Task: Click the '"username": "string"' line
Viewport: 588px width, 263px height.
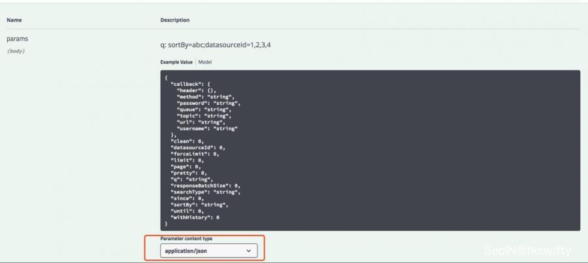Action: [x=207, y=128]
